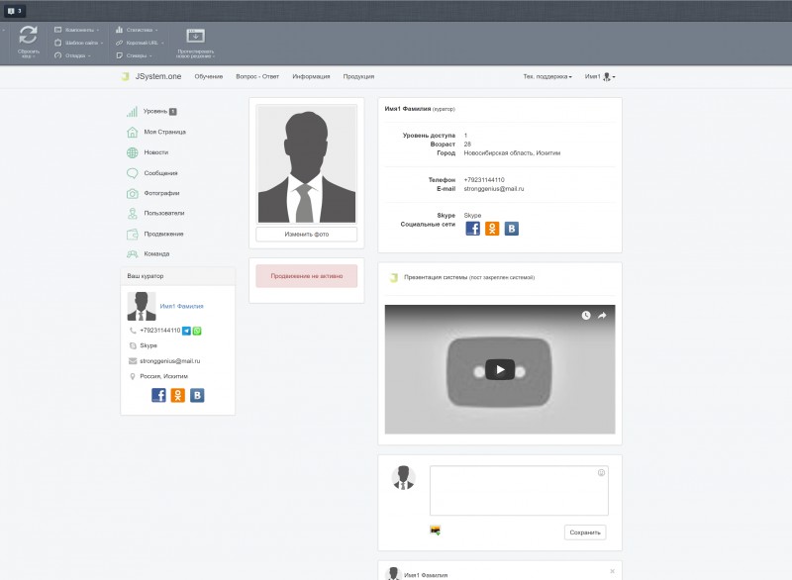Viewport: 792px width, 580px height.
Task: Click curator email stronggenius@mail.ru in sidebar
Action: 169,361
